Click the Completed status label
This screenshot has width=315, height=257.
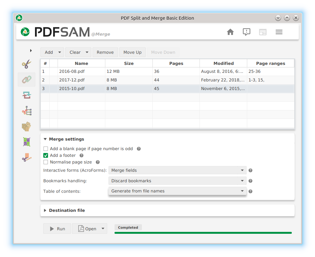coord(128,227)
